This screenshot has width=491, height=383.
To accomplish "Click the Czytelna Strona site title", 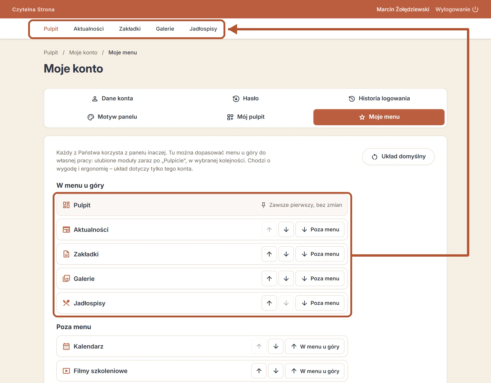I will (33, 9).
